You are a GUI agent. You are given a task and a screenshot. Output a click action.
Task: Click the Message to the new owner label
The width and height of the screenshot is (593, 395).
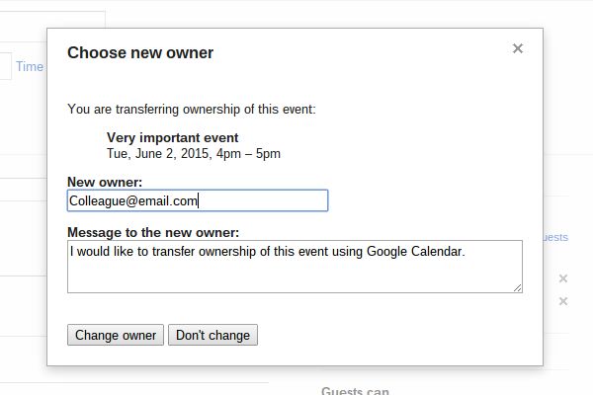pos(153,233)
